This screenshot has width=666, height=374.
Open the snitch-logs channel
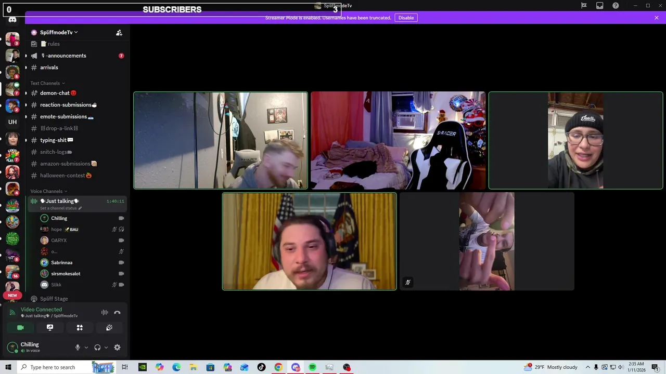click(77, 152)
